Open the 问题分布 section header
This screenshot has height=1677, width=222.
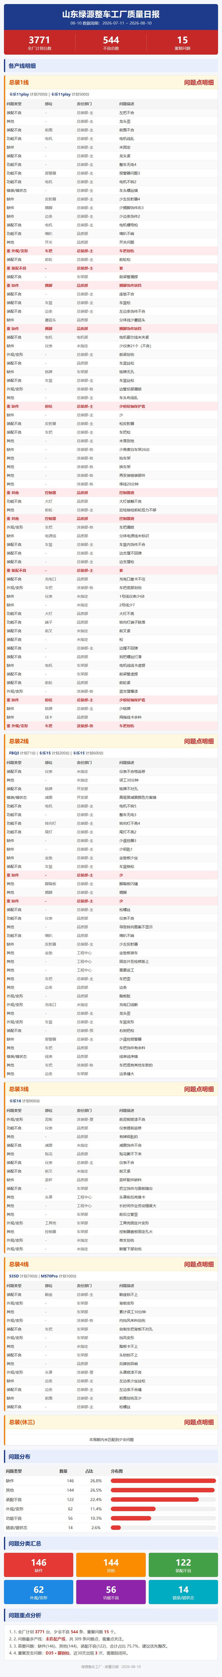pyautogui.click(x=111, y=1456)
